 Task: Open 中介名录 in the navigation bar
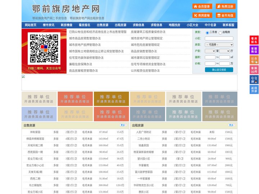[210, 25]
